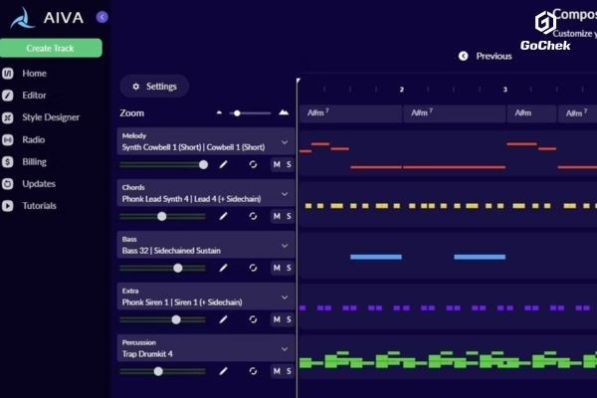
Task: Mute the Bass track
Action: pos(277,268)
